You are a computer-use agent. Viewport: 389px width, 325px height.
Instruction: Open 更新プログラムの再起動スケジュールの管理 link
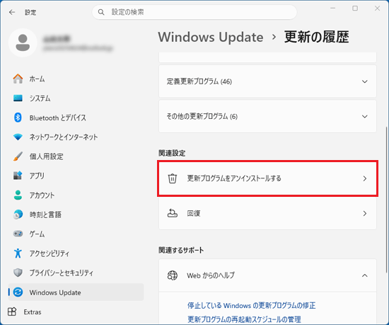point(244,319)
